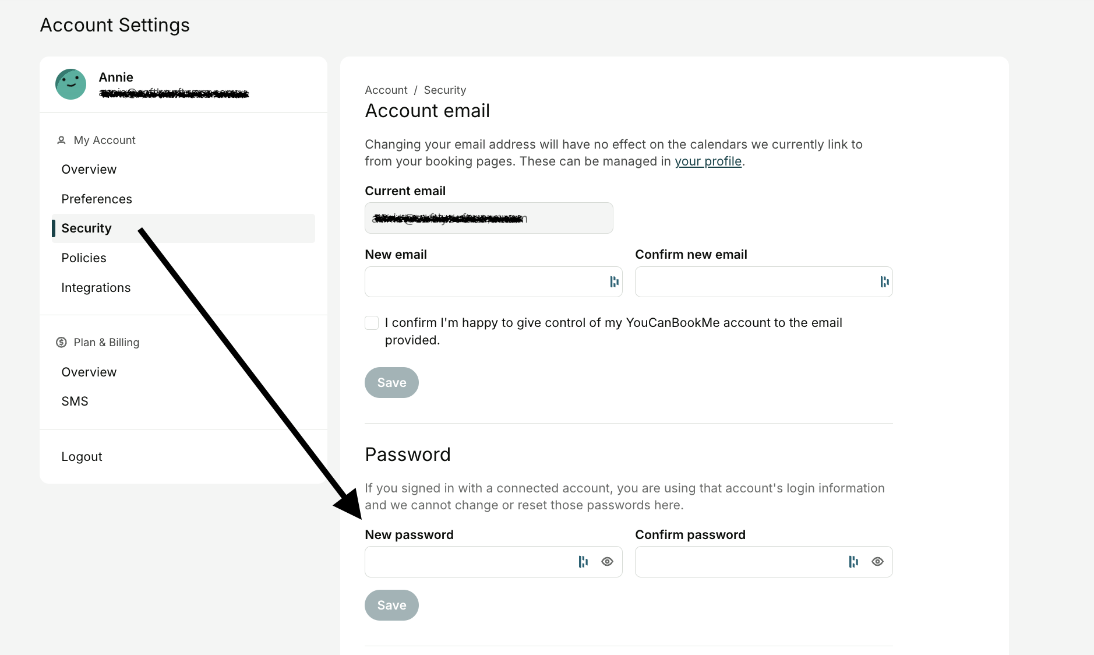Open the SMS billing section
Viewport: 1094px width, 655px height.
pos(75,401)
